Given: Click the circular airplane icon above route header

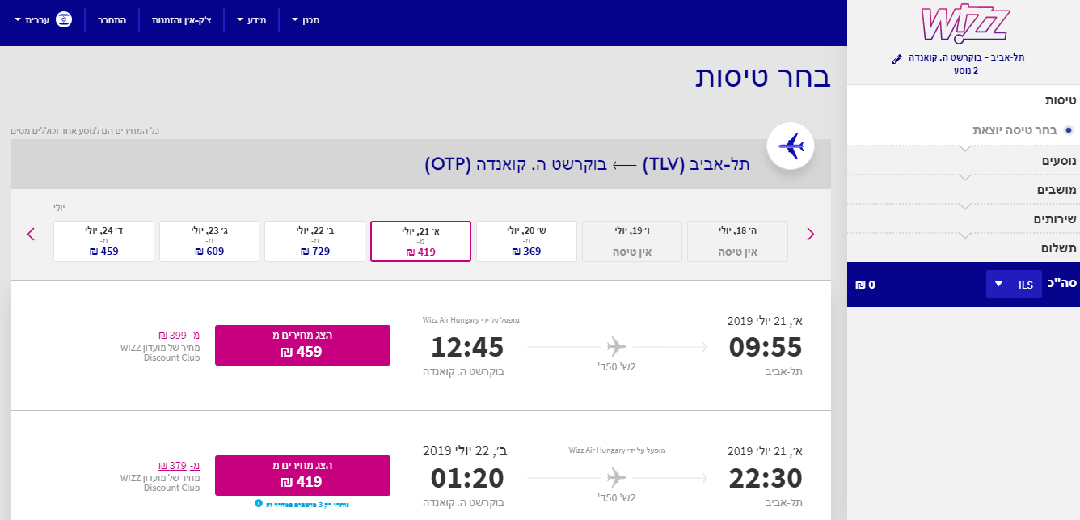Looking at the screenshot, I should click(x=791, y=146).
